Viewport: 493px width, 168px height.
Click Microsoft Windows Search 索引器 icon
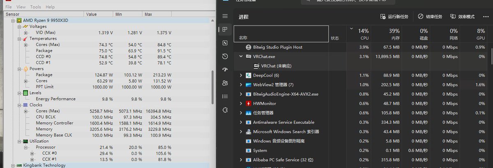coord(249,132)
